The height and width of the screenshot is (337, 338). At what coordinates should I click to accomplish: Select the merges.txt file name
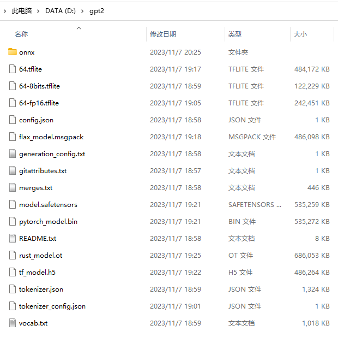(36, 188)
